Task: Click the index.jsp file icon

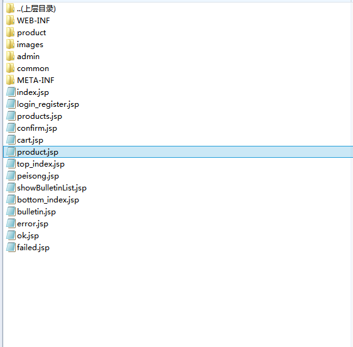Action: click(x=11, y=92)
